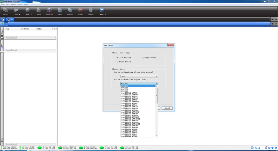Click the Output queue horizontal scrollbar thumb
The image size is (278, 151).
[x=11, y=37]
